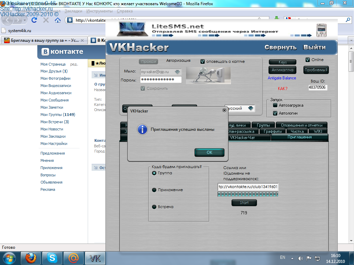Click the invitation progress bar
The width and height of the screenshot is (354, 265).
248,194
